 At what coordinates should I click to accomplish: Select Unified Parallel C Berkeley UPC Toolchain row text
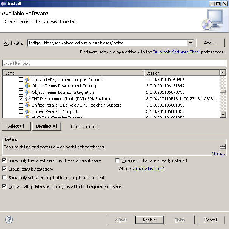coord(76,105)
